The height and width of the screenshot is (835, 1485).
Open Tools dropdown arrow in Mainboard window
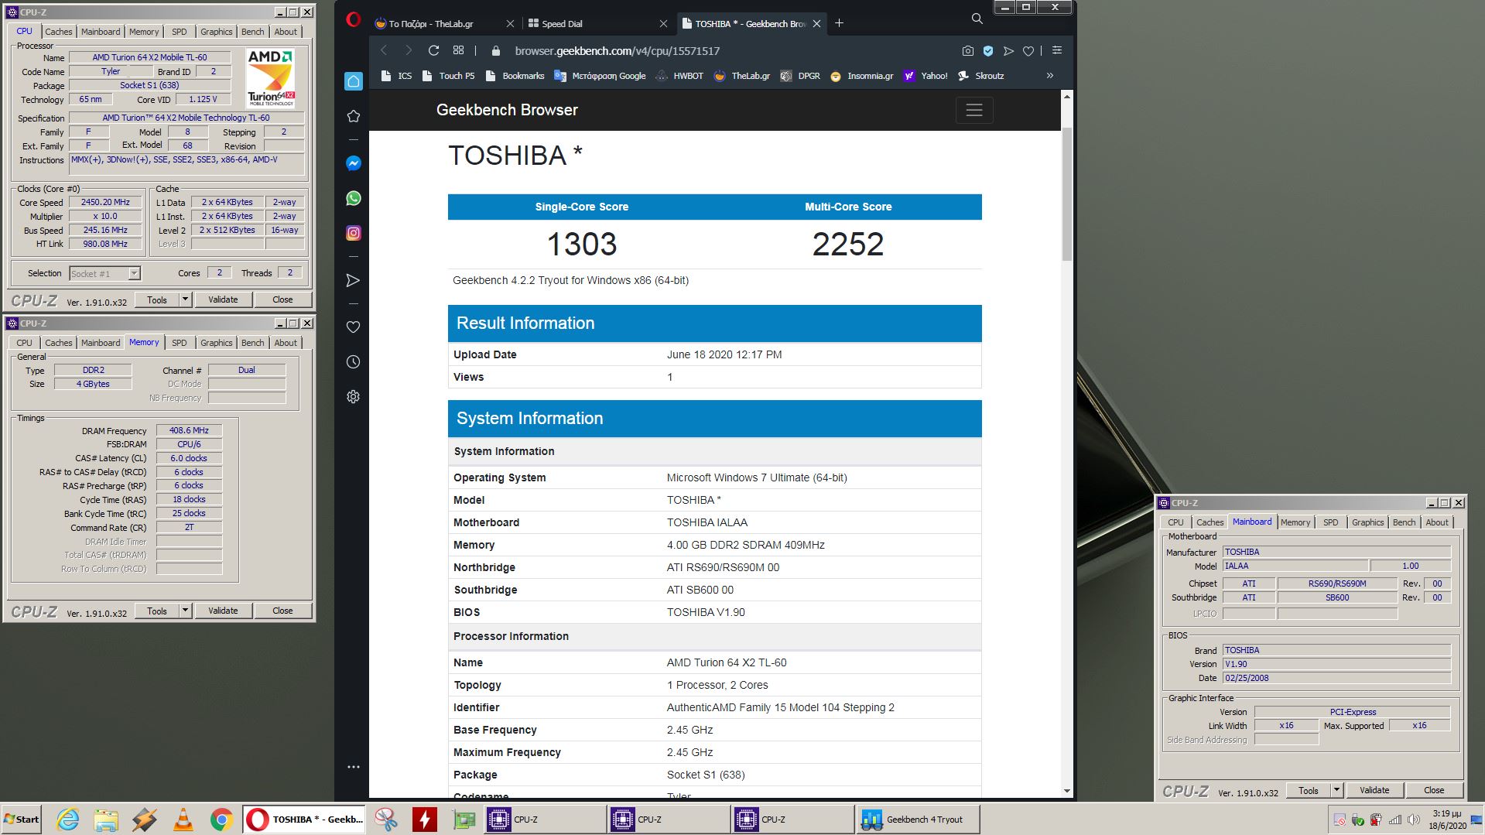[x=1336, y=790]
